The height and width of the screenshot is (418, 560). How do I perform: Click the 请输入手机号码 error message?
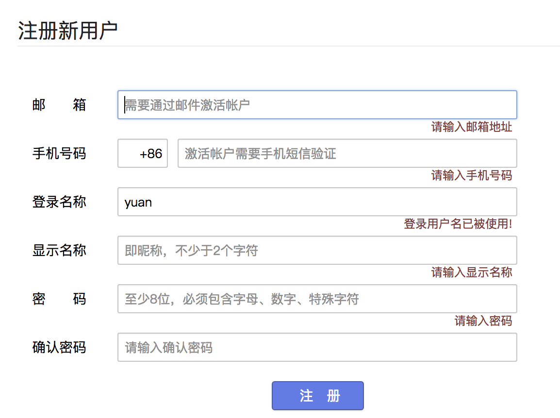(x=471, y=175)
